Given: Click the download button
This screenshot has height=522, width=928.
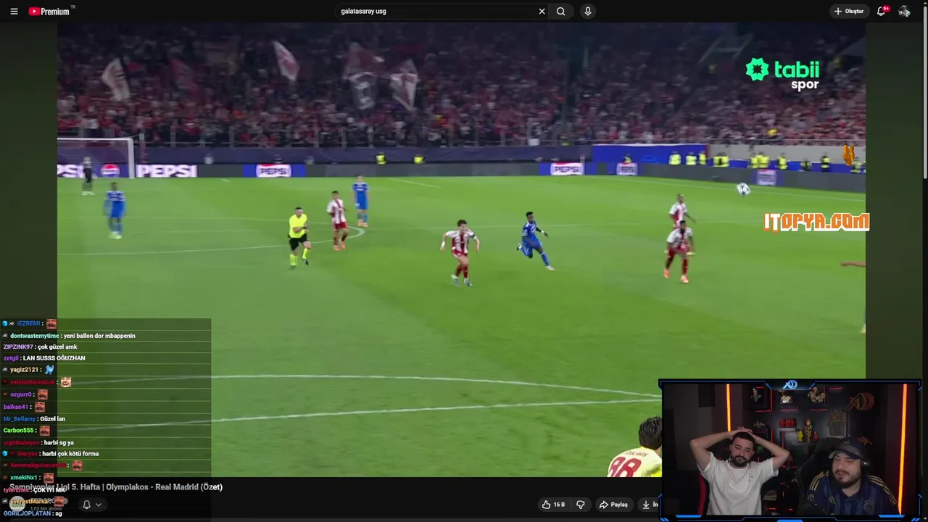Looking at the screenshot, I should click(x=649, y=505).
